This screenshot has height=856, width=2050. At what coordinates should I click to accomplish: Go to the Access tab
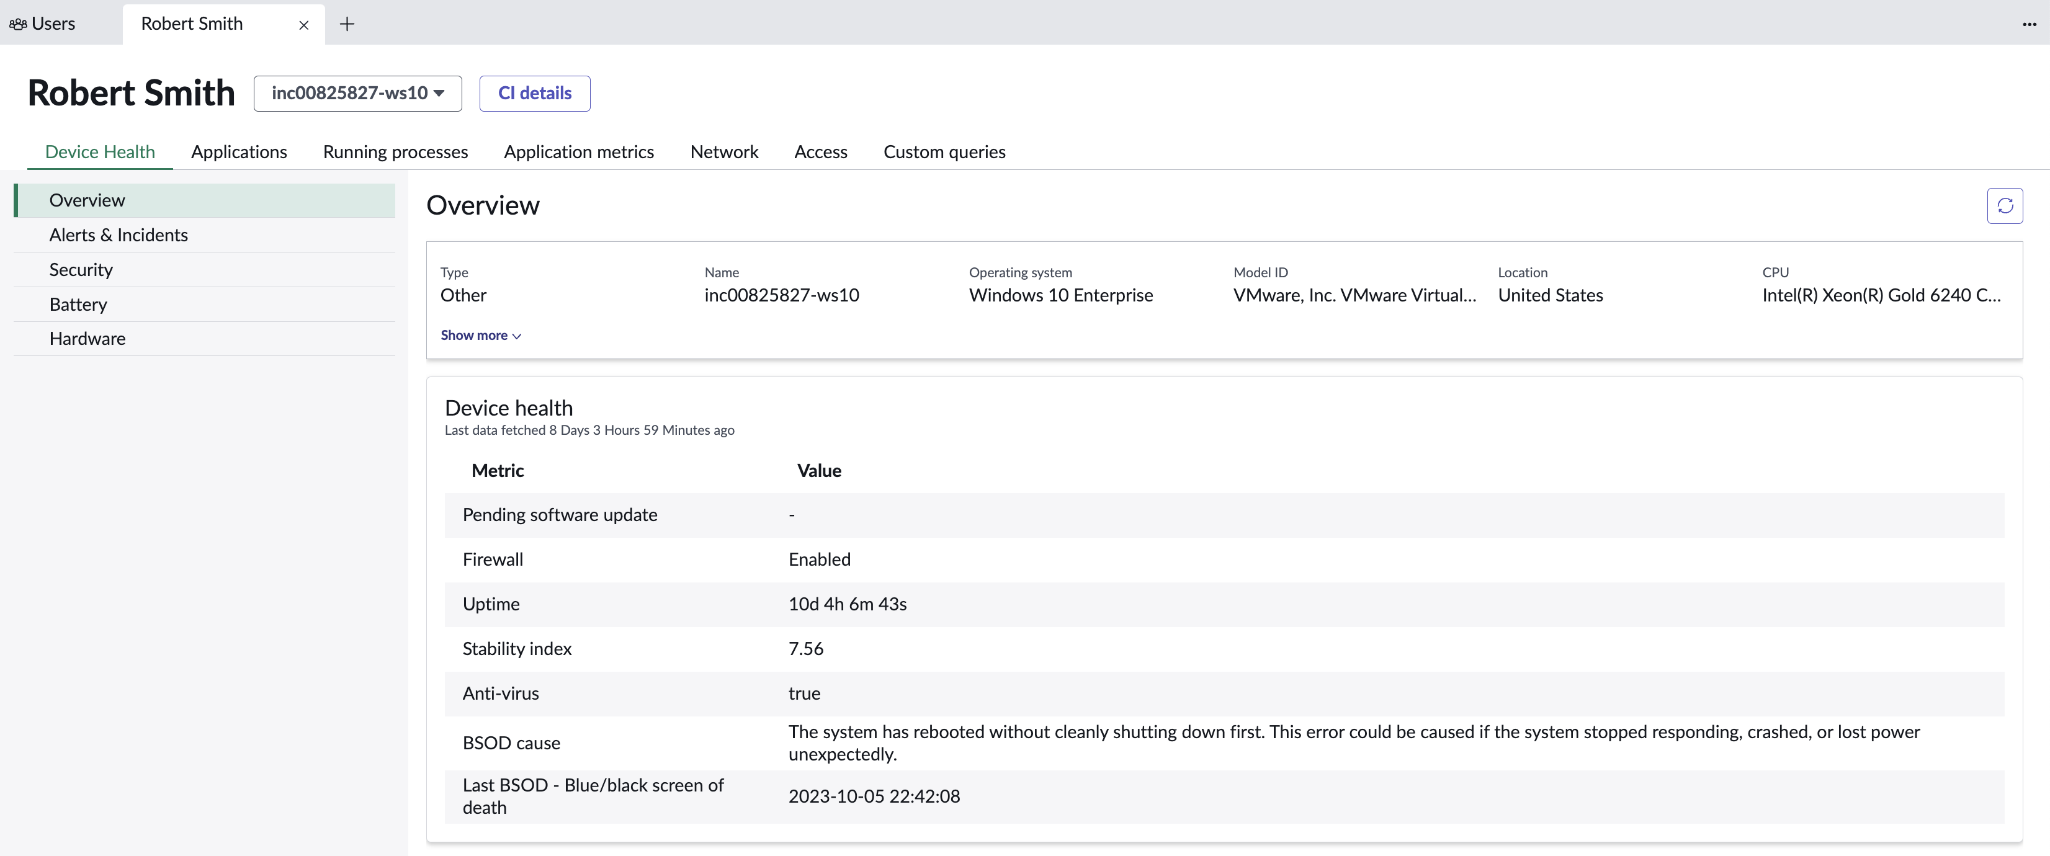tap(820, 151)
